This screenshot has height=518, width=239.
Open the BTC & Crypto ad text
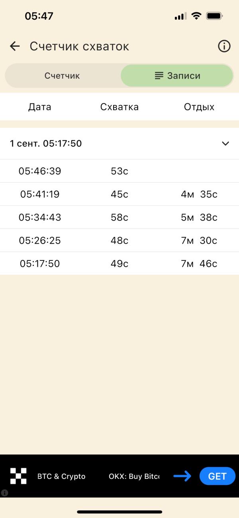[x=61, y=476]
